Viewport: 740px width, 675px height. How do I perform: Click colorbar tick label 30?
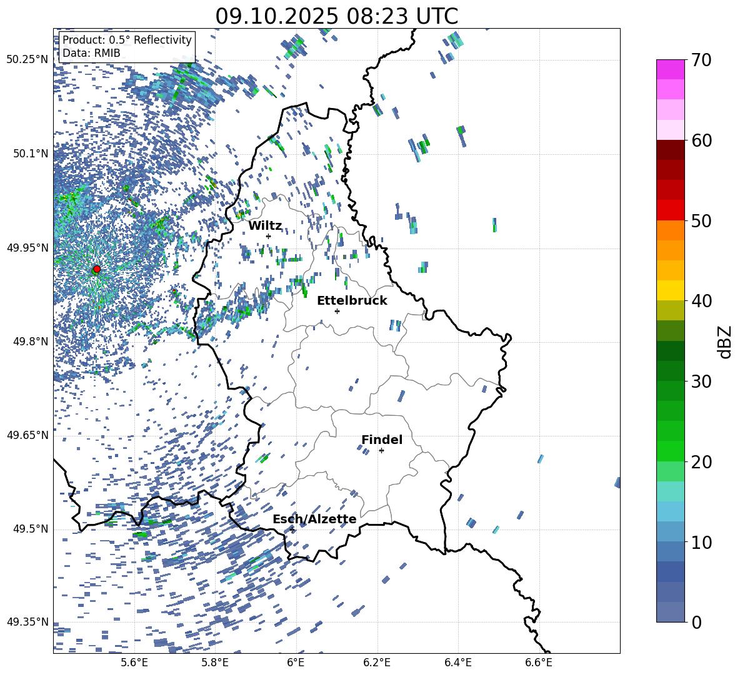702,382
